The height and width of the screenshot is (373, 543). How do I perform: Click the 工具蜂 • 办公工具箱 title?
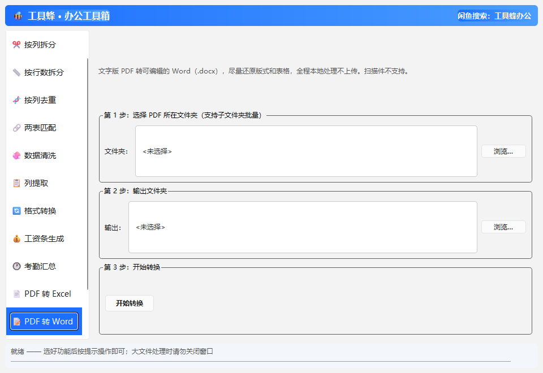click(68, 16)
